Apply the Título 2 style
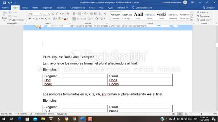Image resolution: width=218 pixels, height=122 pixels. coord(150,16)
